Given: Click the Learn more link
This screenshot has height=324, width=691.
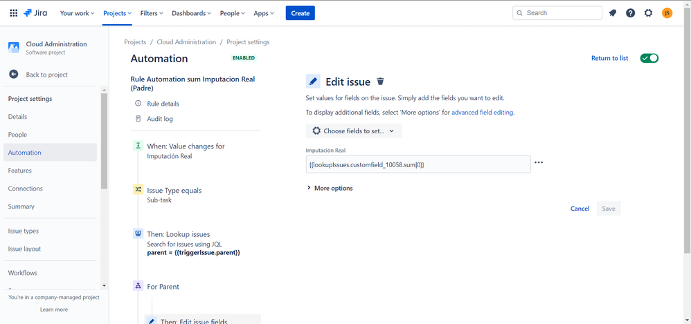Looking at the screenshot, I should coord(54,309).
